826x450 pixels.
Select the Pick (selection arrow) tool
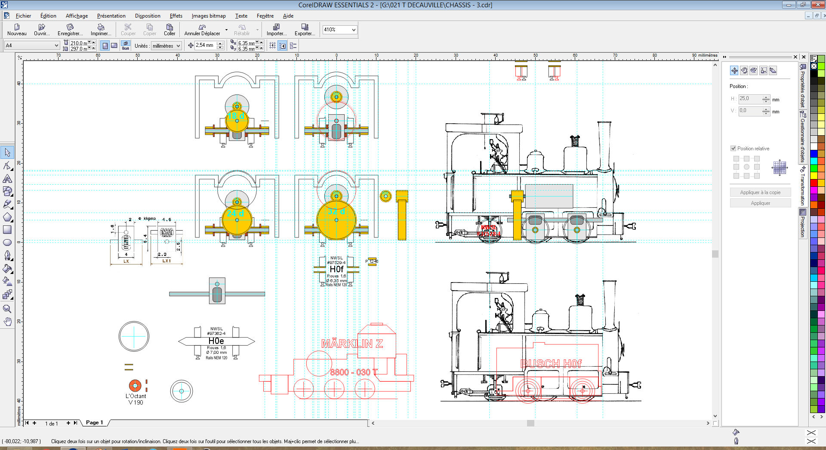pyautogui.click(x=7, y=152)
